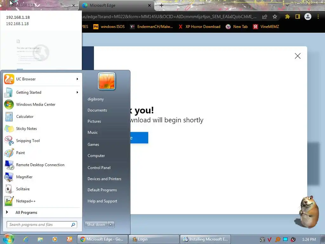The image size is (325, 244).
Task: Open Devices and Printers
Action: pos(104,179)
